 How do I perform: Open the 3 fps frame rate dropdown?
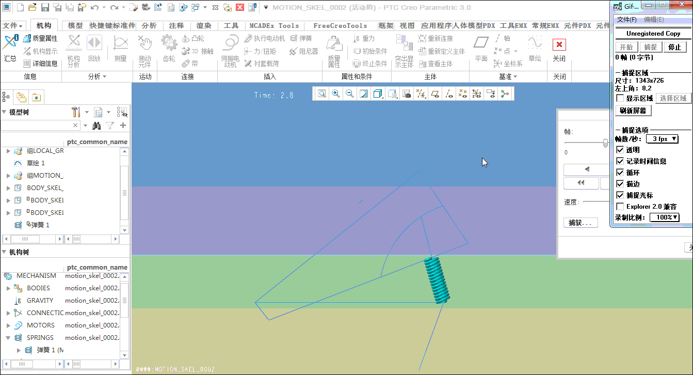coord(662,139)
